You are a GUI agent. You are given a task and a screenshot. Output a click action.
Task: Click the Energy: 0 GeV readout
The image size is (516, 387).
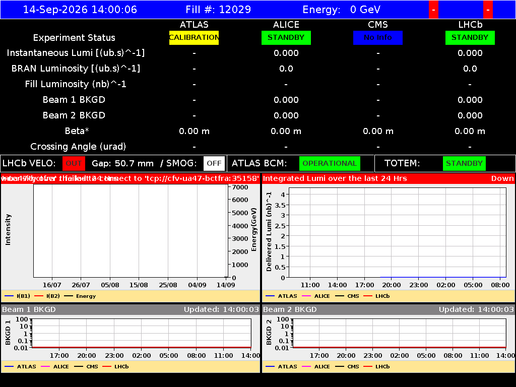click(x=341, y=10)
